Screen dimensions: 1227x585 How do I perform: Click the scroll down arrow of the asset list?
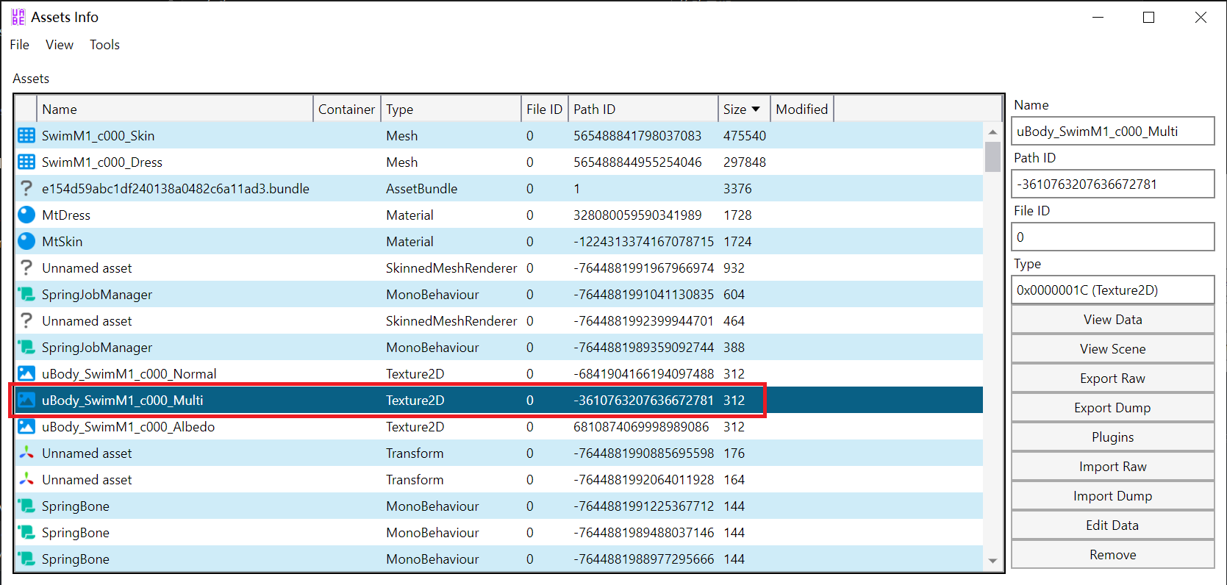click(992, 561)
